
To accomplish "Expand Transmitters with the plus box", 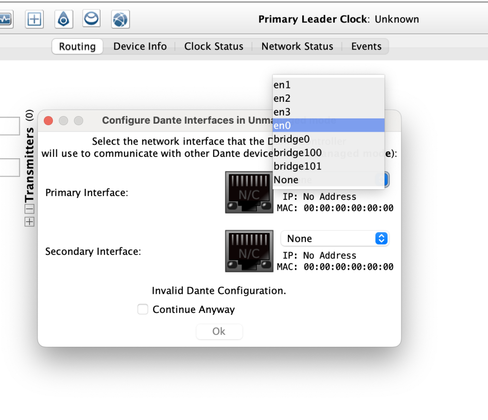I will click(x=30, y=222).
